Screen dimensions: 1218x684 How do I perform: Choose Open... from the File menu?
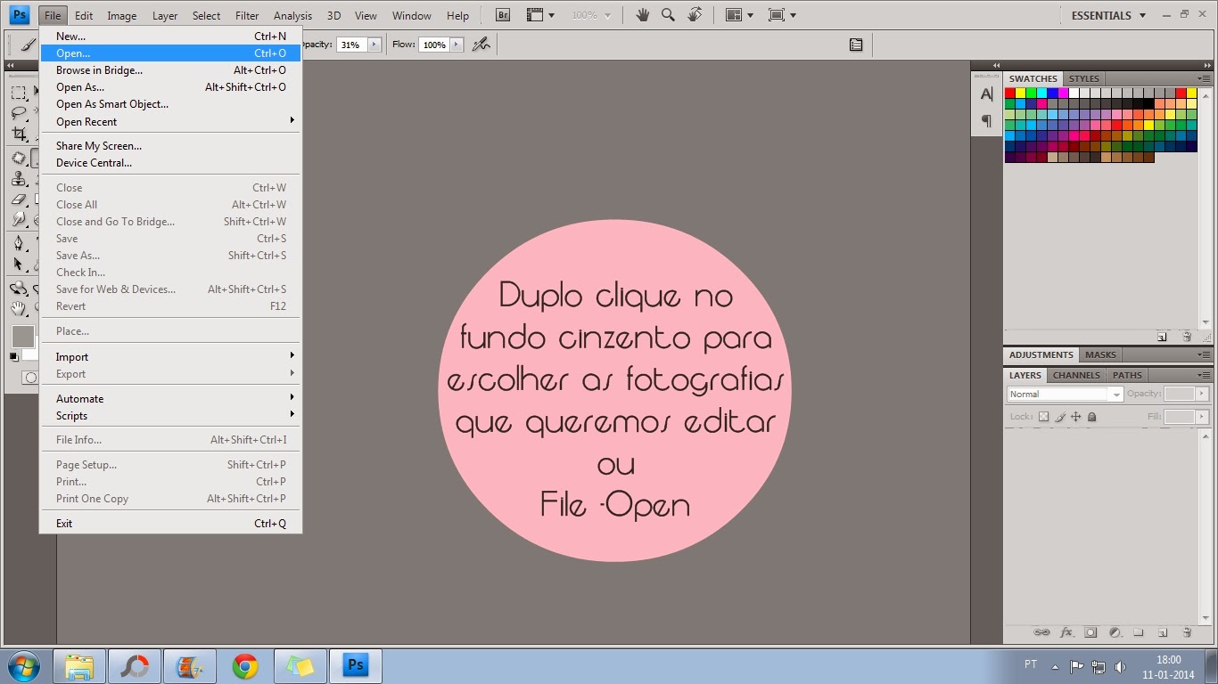pos(170,53)
